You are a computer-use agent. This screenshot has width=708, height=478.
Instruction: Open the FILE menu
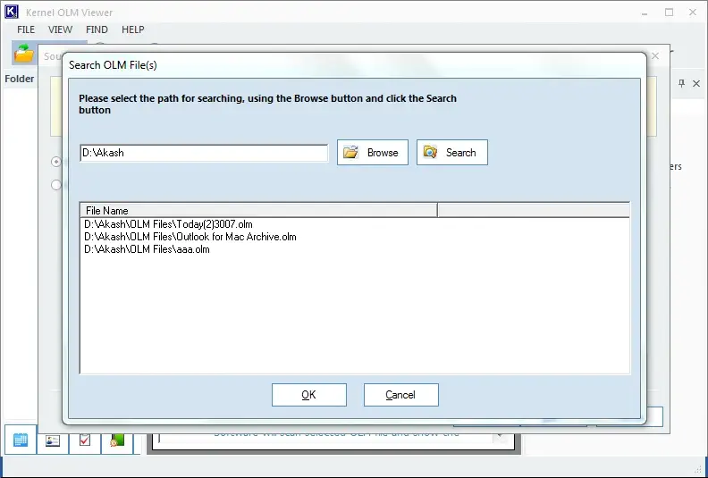pyautogui.click(x=26, y=29)
